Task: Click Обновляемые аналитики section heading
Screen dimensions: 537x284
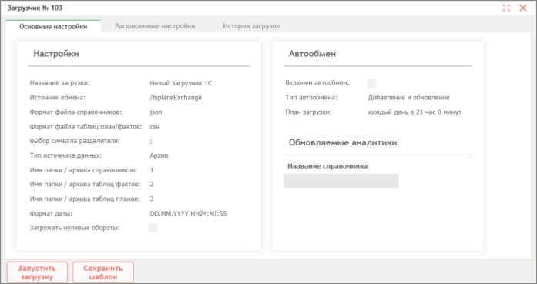Action: (343, 142)
